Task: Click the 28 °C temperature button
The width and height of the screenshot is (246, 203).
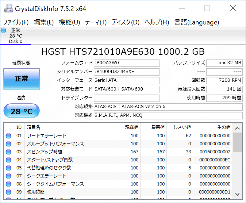Action: 22,111
